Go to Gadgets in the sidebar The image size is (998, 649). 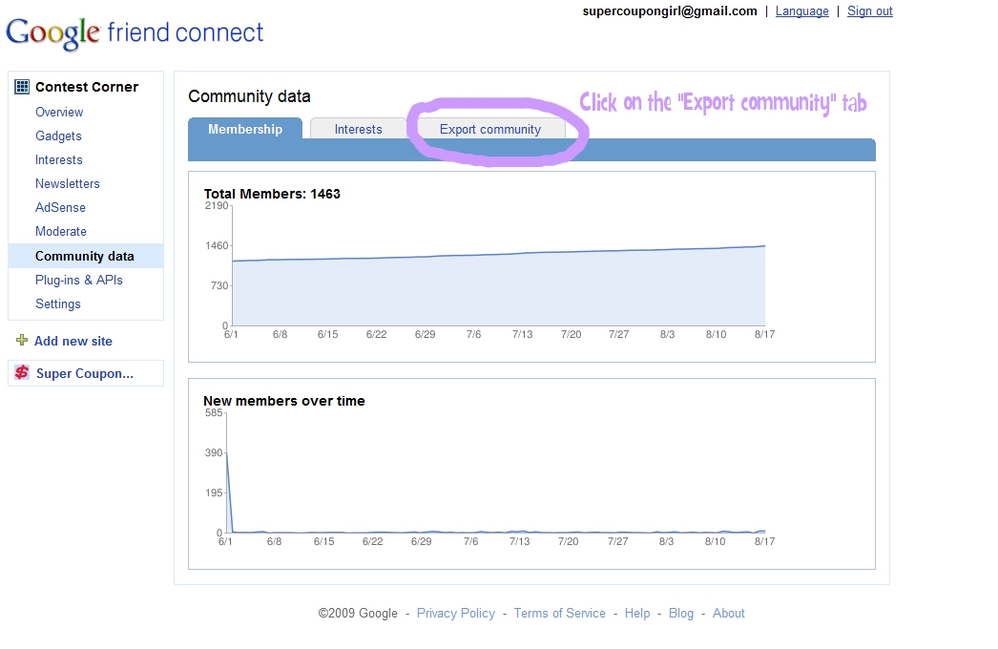(58, 136)
